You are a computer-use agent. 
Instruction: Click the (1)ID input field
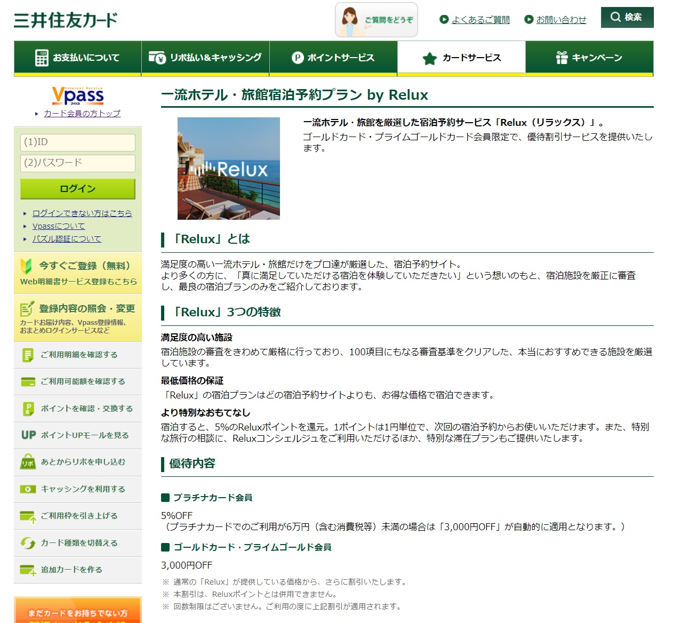(78, 142)
